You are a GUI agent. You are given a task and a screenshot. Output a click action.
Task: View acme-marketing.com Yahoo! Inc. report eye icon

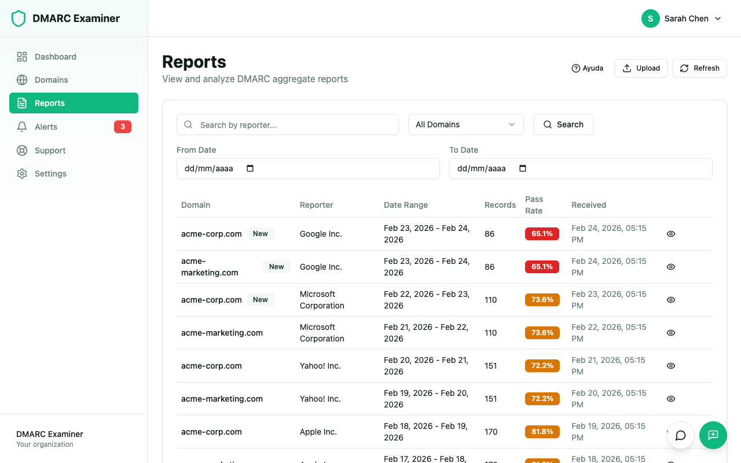[671, 399]
